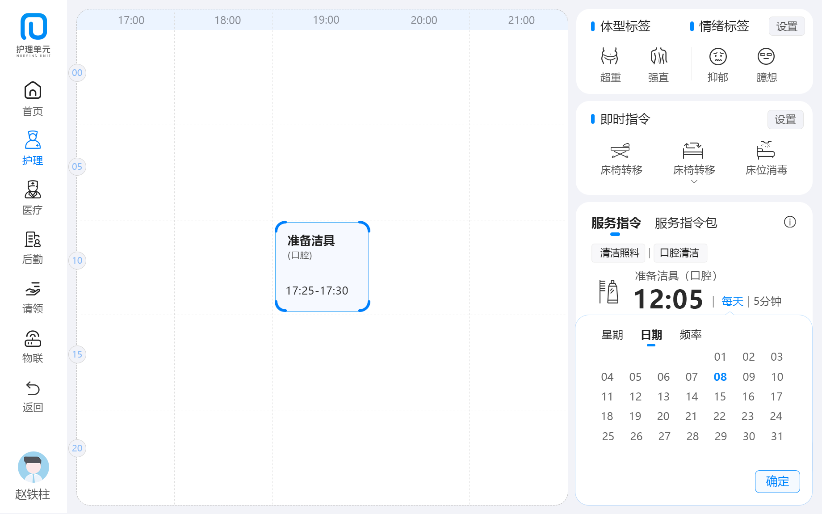The image size is (822, 514).
Task: Select date 15 in the calendar
Action: coord(720,396)
